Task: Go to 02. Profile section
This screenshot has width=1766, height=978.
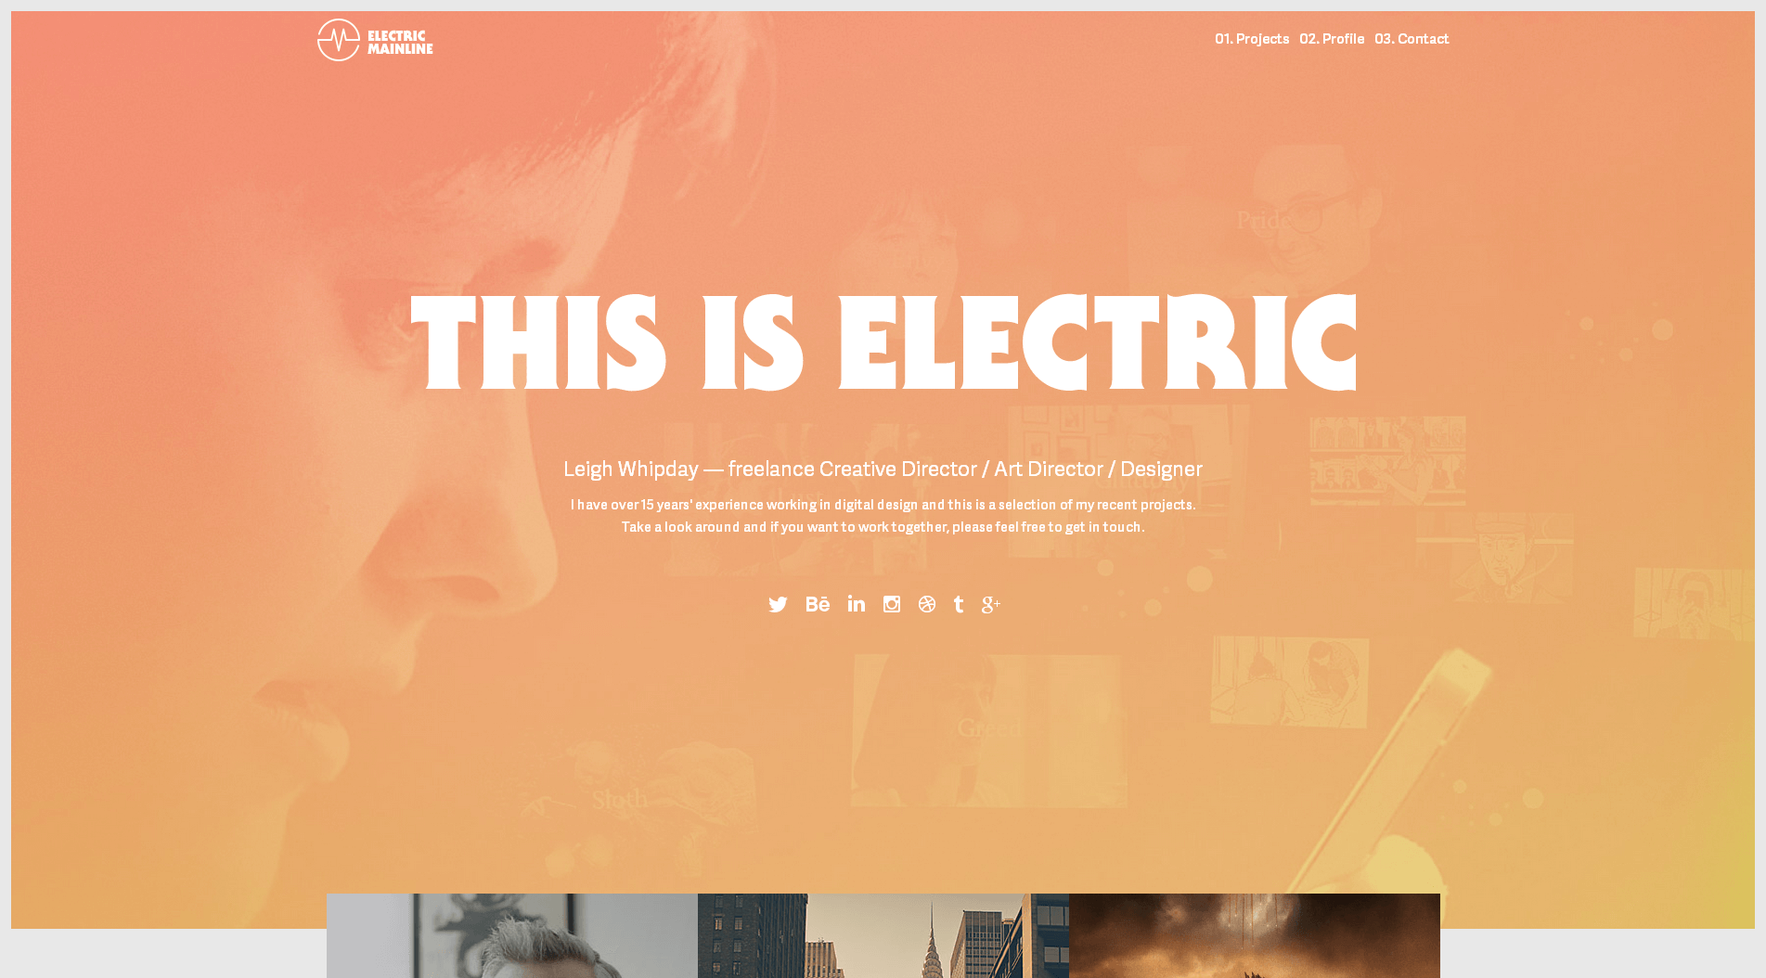Action: [1332, 39]
